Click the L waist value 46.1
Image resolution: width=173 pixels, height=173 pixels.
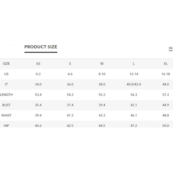click(134, 115)
